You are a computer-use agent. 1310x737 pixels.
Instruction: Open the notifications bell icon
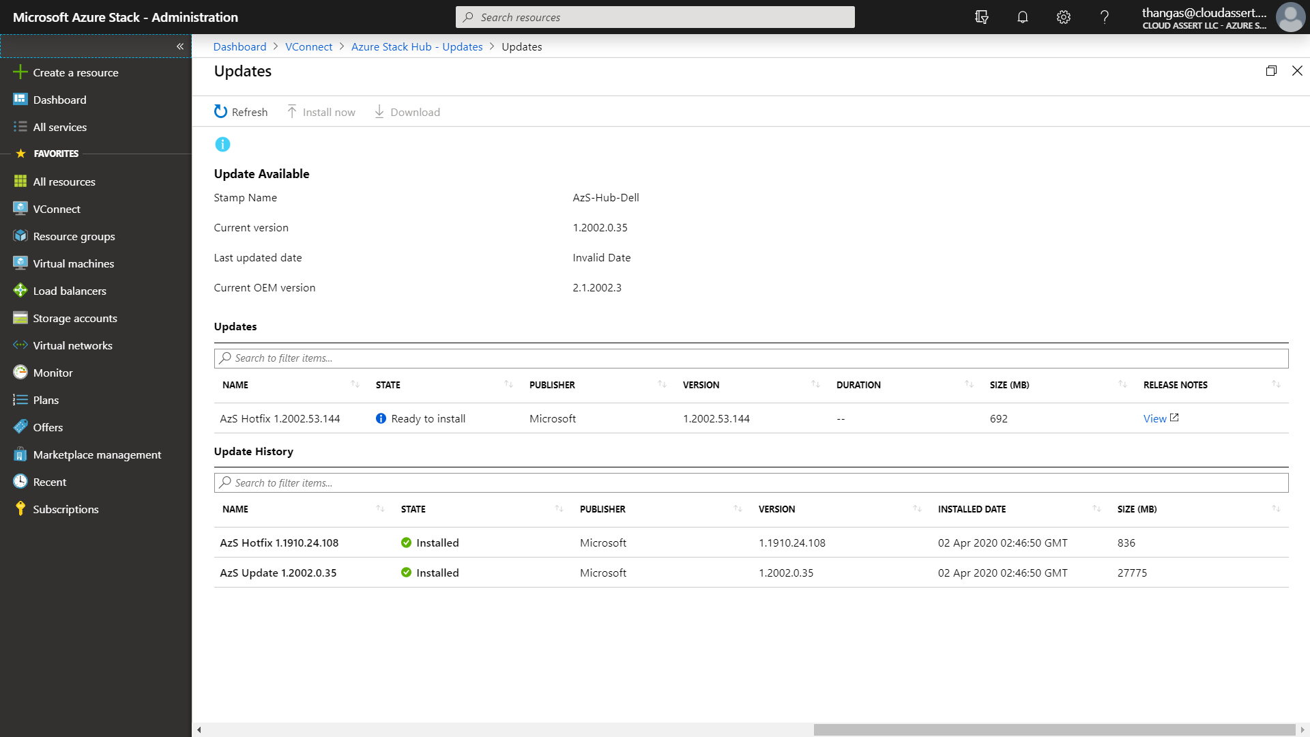click(x=1022, y=17)
